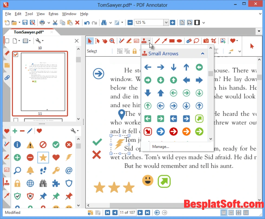This screenshot has width=265, height=219.
Task: Pick the Arrow drawing tool
Action: [164, 41]
